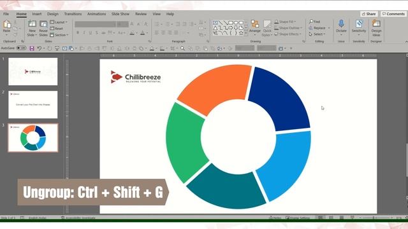
Task: Click the Reuse Slides icon
Action: click(43, 24)
